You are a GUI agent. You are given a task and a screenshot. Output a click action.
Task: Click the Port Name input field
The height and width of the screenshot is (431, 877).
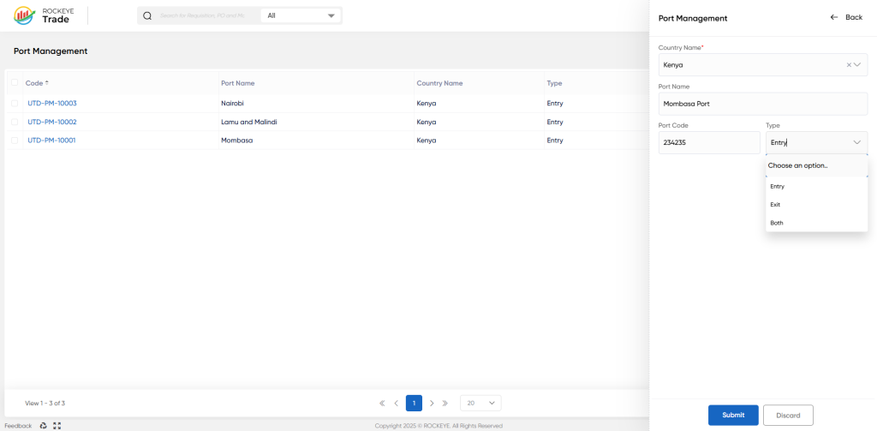(x=763, y=104)
